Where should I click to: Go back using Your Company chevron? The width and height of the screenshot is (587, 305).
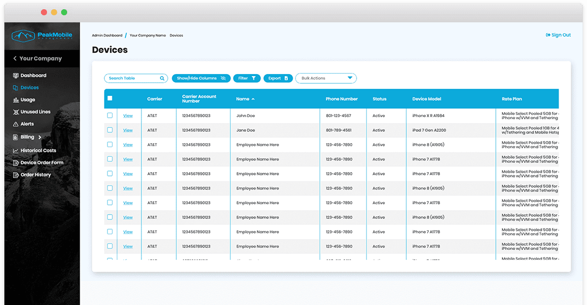15,59
